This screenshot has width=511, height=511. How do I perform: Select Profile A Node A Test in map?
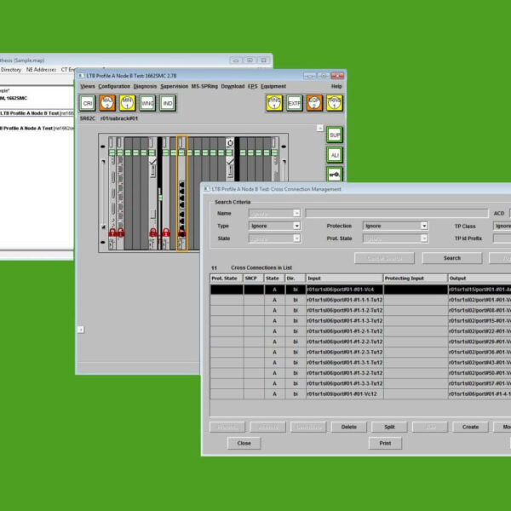tap(37, 128)
